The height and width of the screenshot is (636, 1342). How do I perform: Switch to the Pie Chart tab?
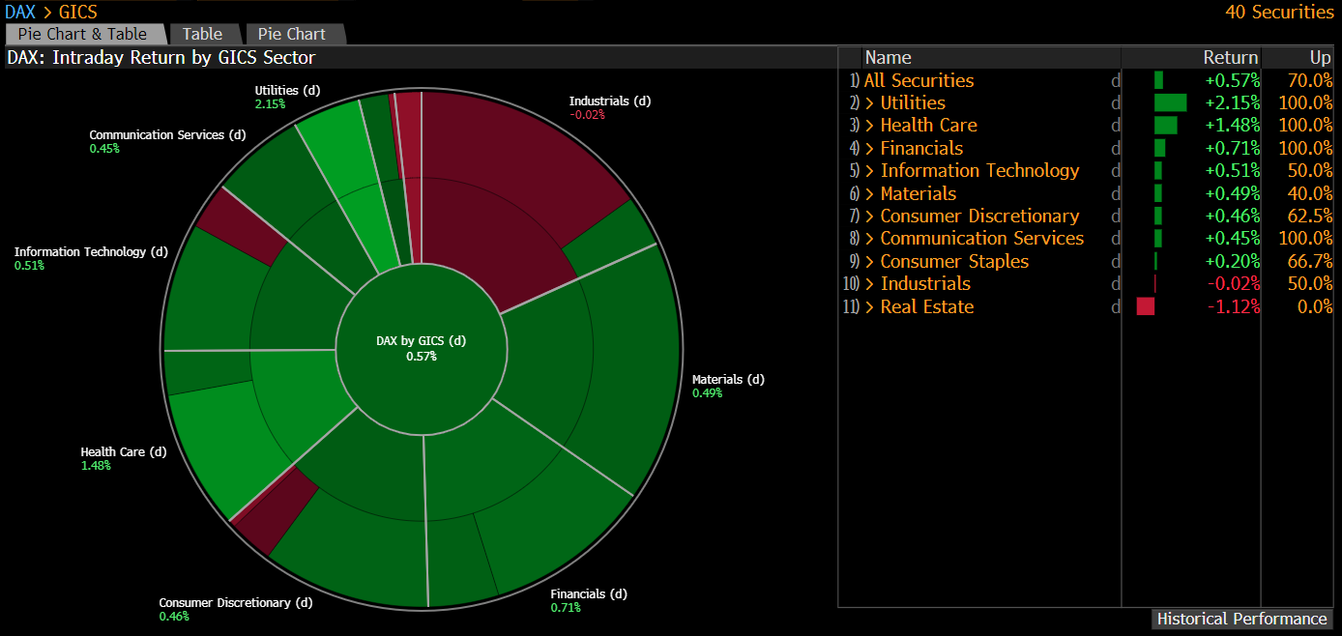click(291, 34)
